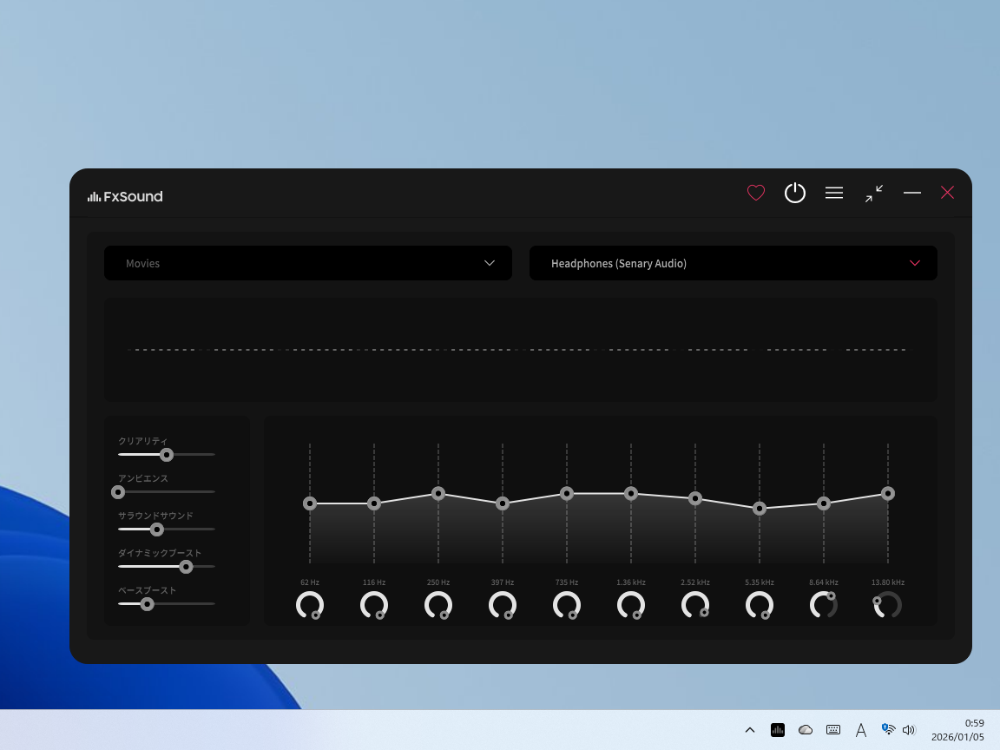Toggle the FxSound power button
The width and height of the screenshot is (1000, 750).
[794, 193]
